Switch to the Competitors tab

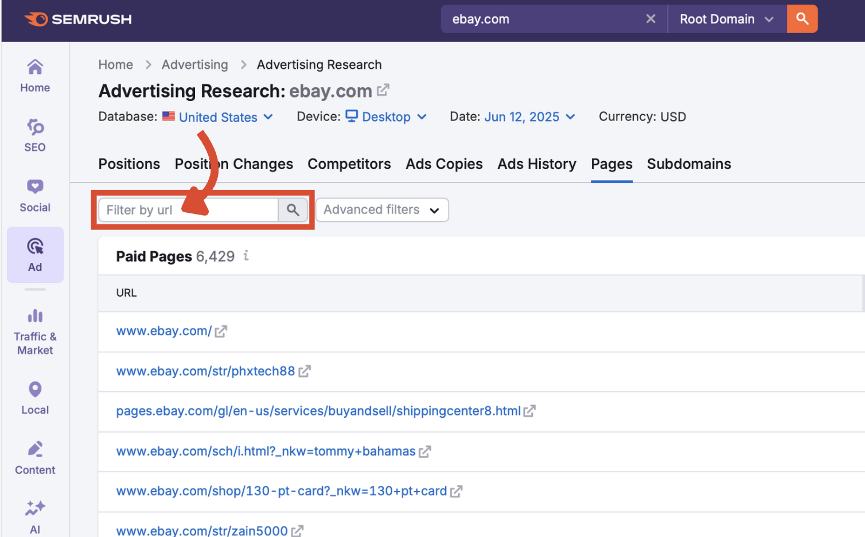click(x=349, y=164)
